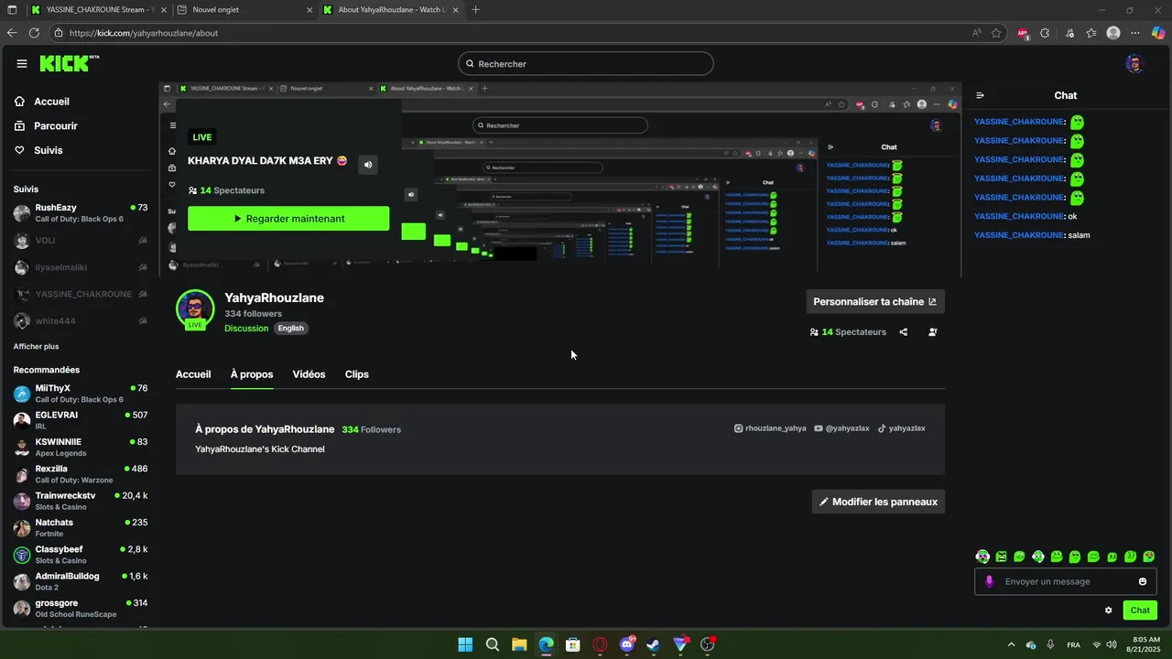Click the read aloud icon in address bar

pos(977,33)
